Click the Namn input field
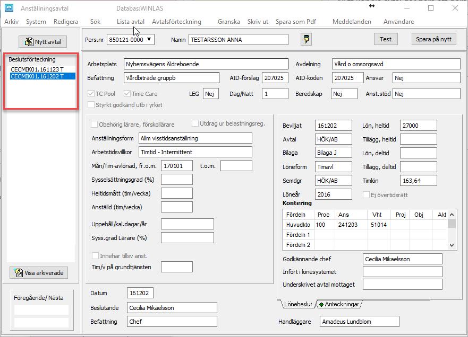Viewport: 468px width, 337px height. 239,40
